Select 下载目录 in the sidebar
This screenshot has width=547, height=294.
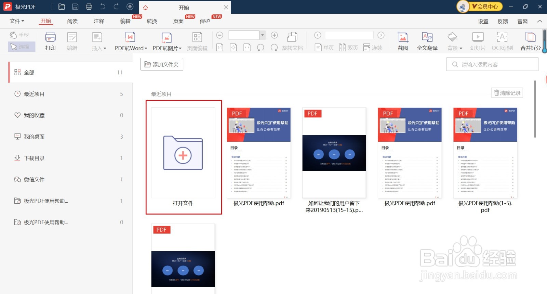click(x=70, y=158)
